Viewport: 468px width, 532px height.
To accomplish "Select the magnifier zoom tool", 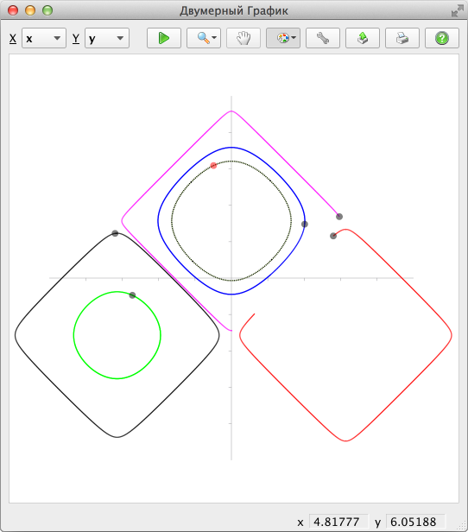I will (204, 38).
